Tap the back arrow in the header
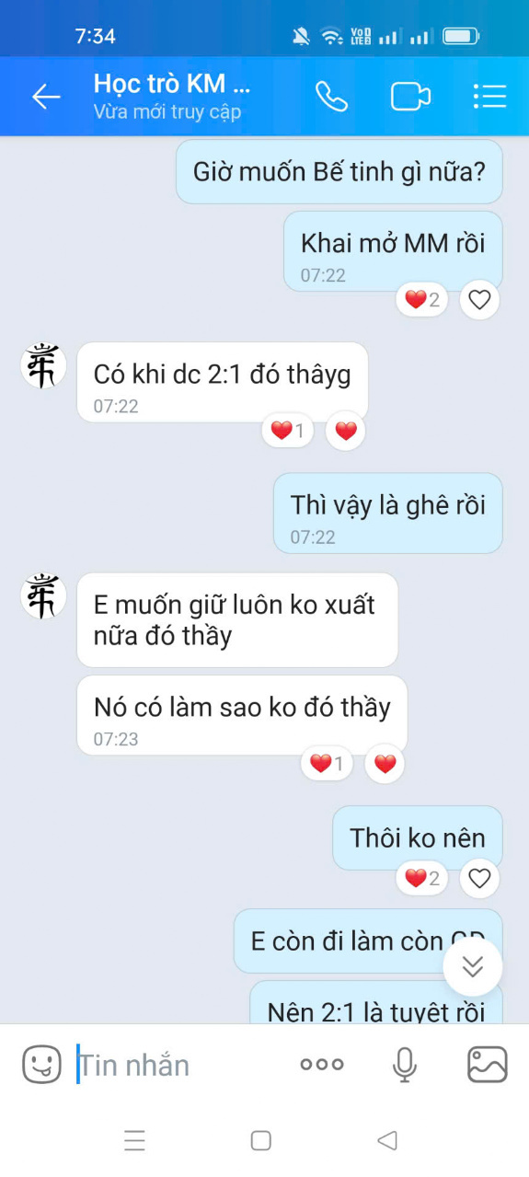Viewport: 529px width, 1177px height. point(46,97)
